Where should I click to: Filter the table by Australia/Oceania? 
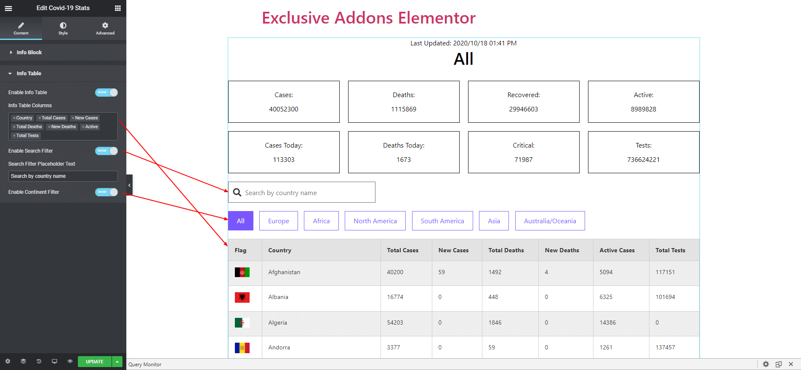pos(550,221)
